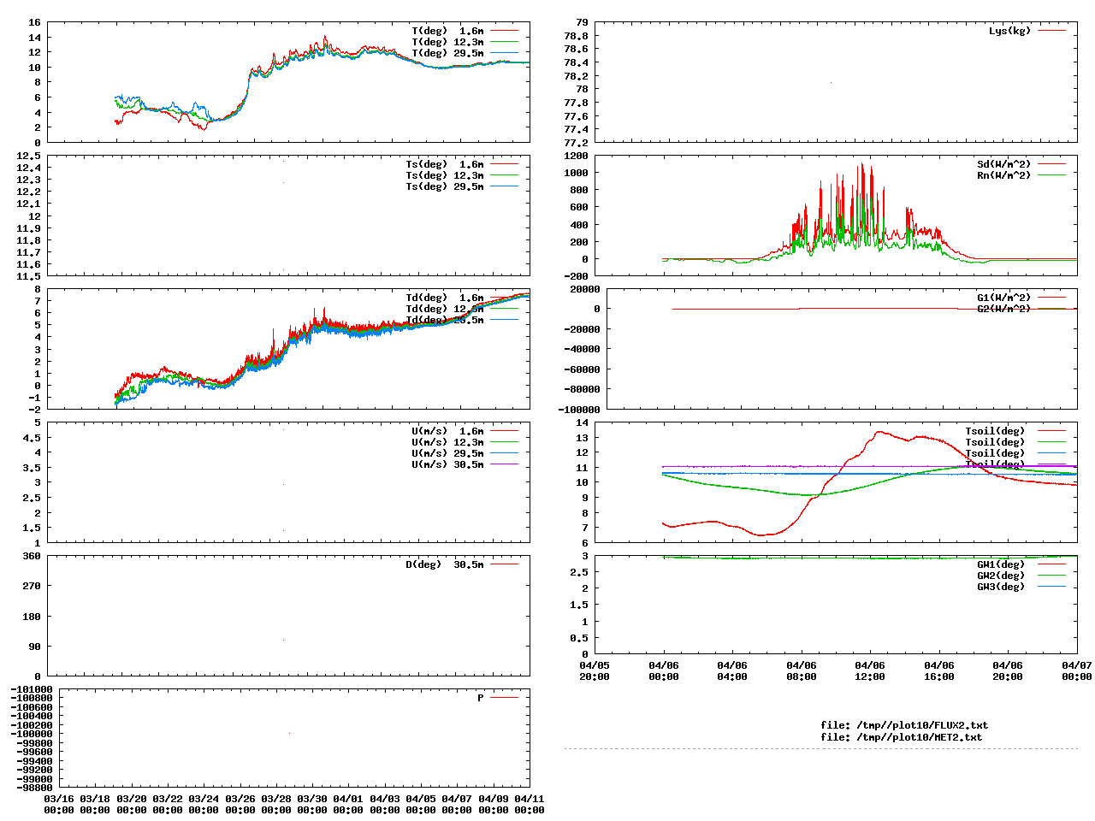Select the Ts(deg) 12.3m legend entry
Screen dimensions: 1095x821
pyautogui.click(x=444, y=175)
